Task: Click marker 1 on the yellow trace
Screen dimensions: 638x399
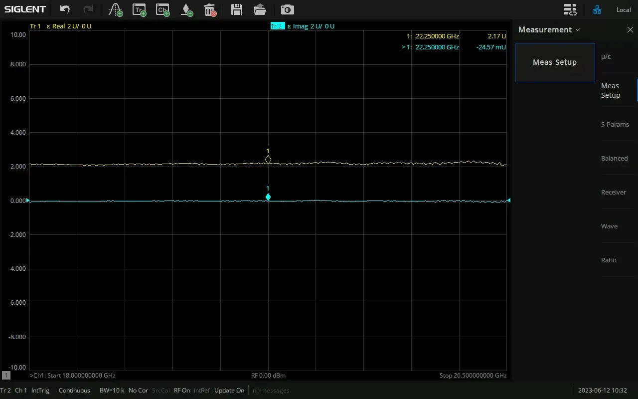Action: [x=268, y=160]
